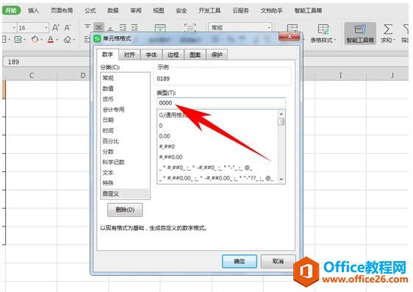Viewport: 413px width, 292px height.
Task: Switch to the 数字 dialog tab
Action: (107, 54)
